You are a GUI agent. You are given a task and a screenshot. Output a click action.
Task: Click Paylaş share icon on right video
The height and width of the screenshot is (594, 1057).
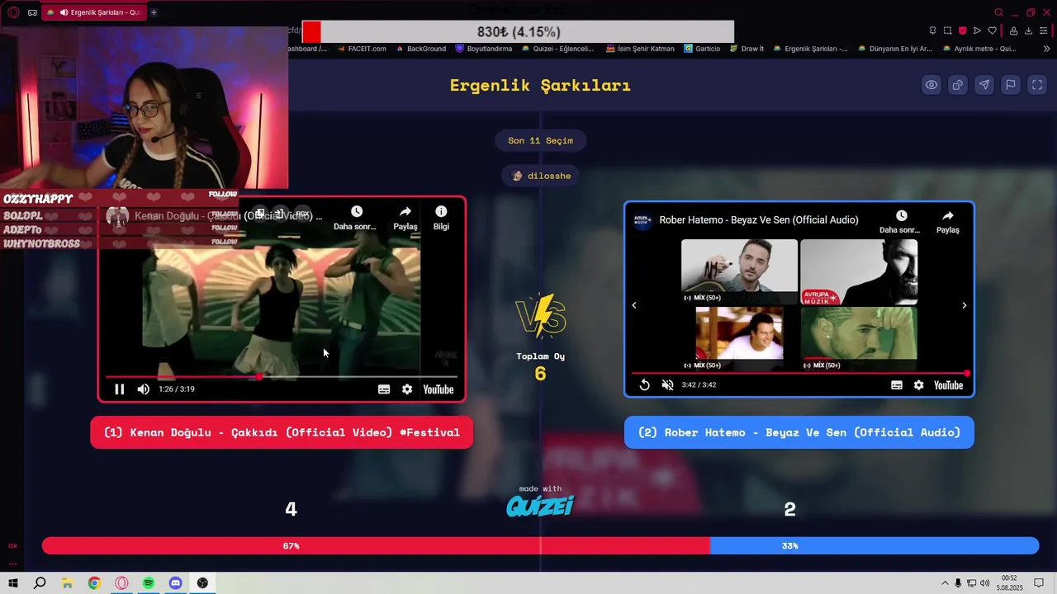[948, 222]
